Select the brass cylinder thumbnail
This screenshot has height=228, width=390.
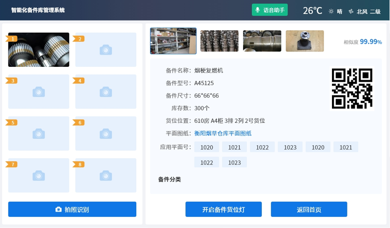click(262, 41)
